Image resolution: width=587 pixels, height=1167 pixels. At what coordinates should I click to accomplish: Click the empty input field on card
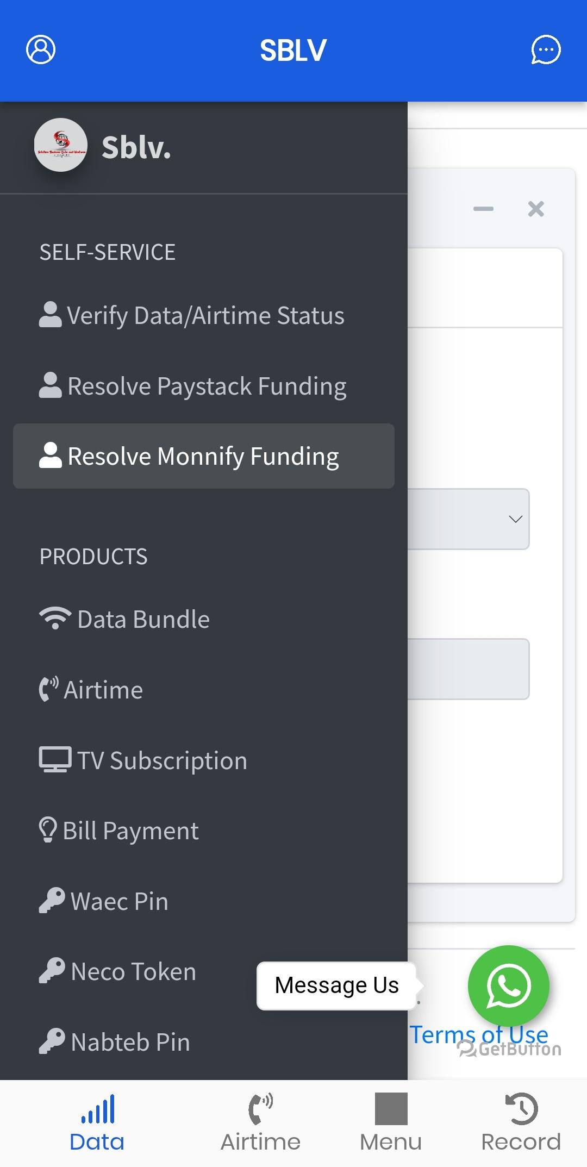point(469,669)
